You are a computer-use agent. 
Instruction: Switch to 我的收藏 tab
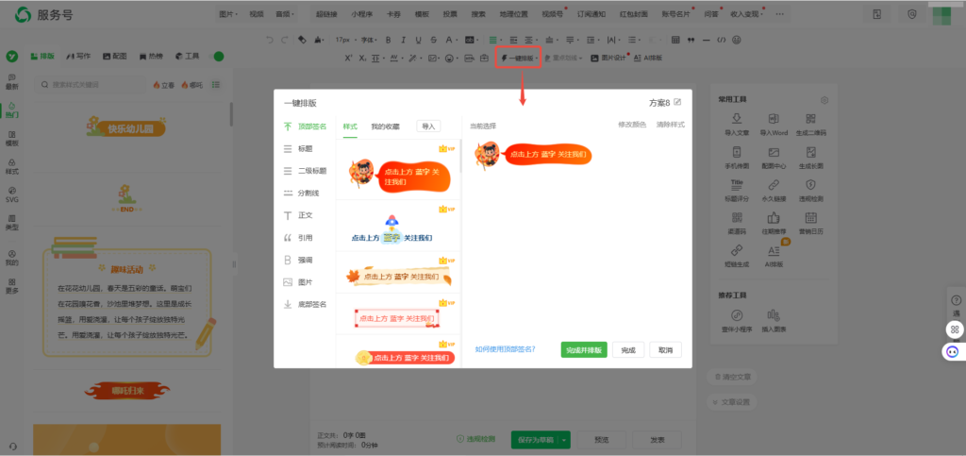coord(385,127)
